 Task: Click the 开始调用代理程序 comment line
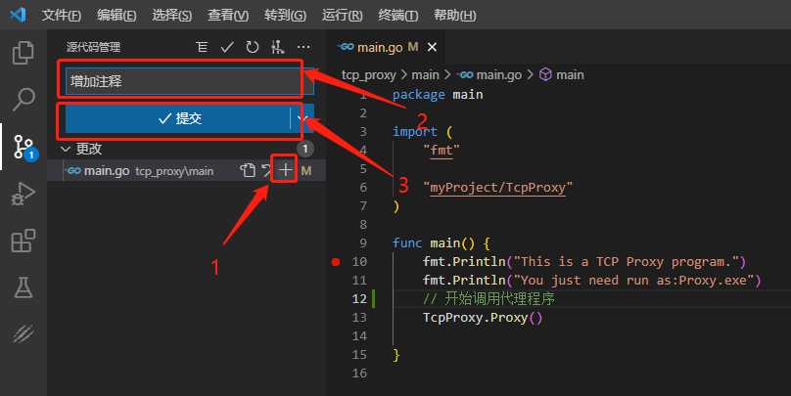coord(489,299)
